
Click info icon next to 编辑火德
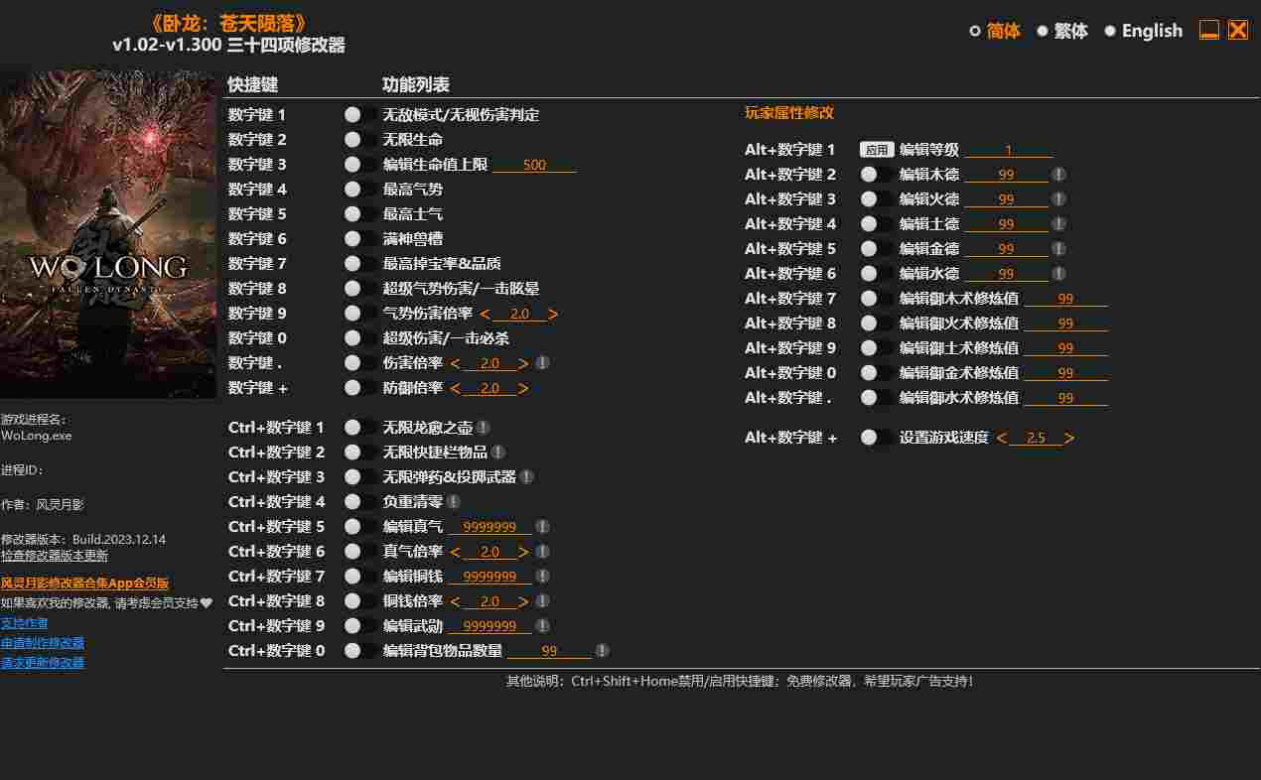click(1059, 199)
